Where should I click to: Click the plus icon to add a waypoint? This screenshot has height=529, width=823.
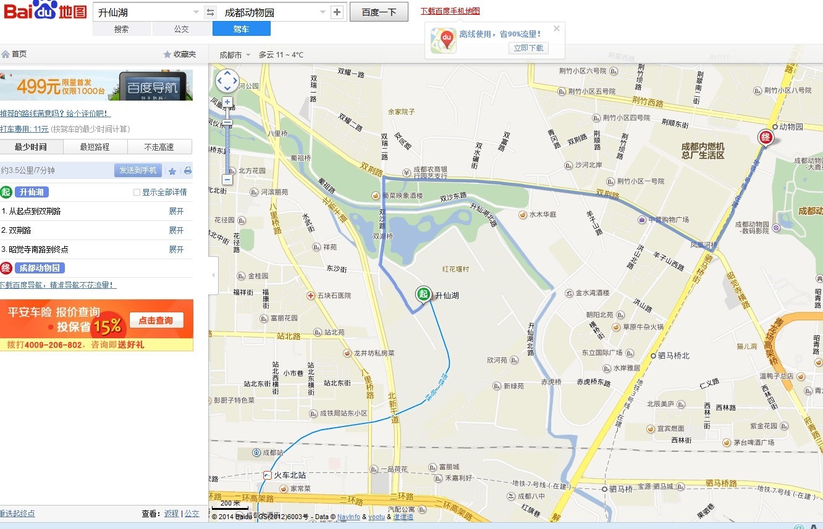click(337, 12)
